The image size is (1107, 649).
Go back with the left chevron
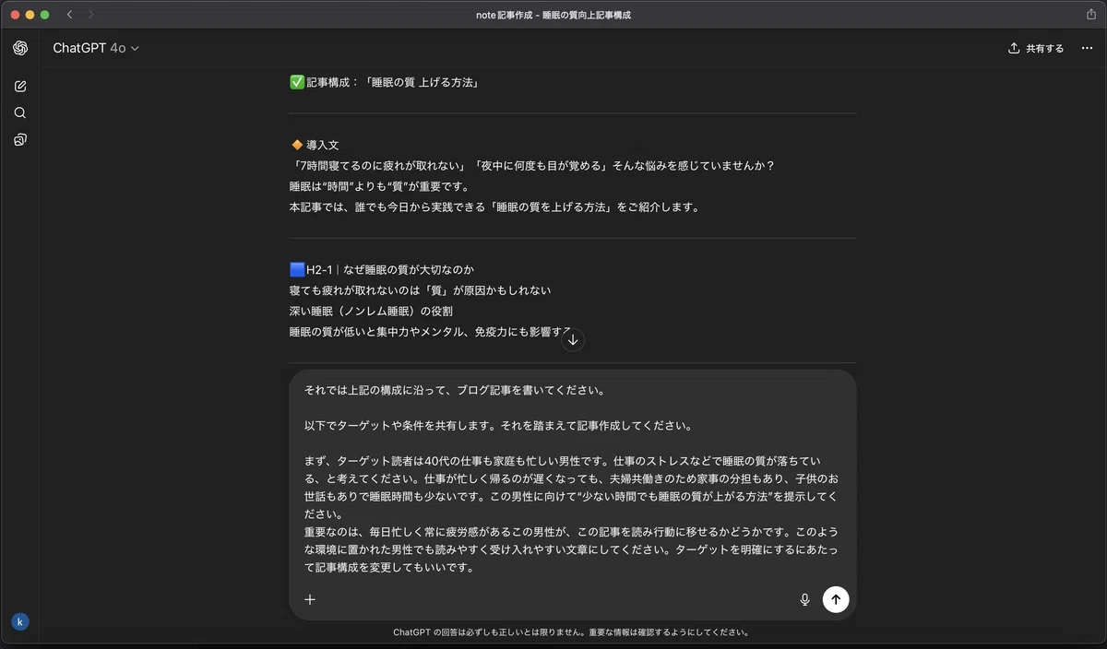70,15
